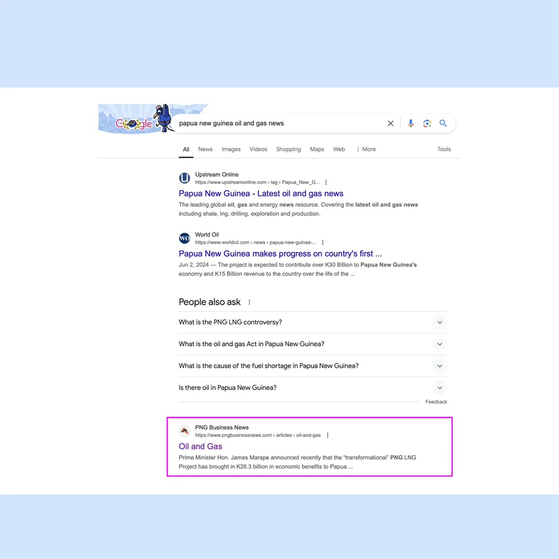Screen dimensions: 559x559
Task: Click the worldoil.com URL breadcrumb
Action: pyautogui.click(x=256, y=242)
